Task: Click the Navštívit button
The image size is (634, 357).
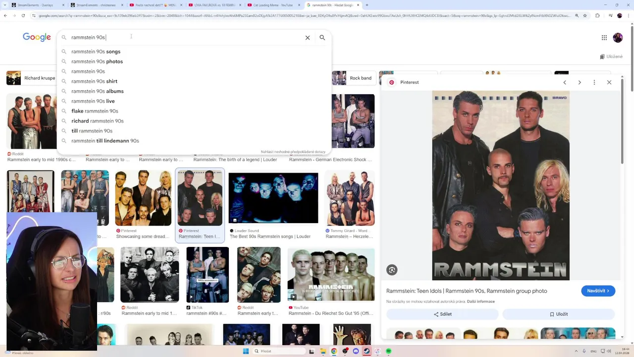Action: [x=598, y=291]
